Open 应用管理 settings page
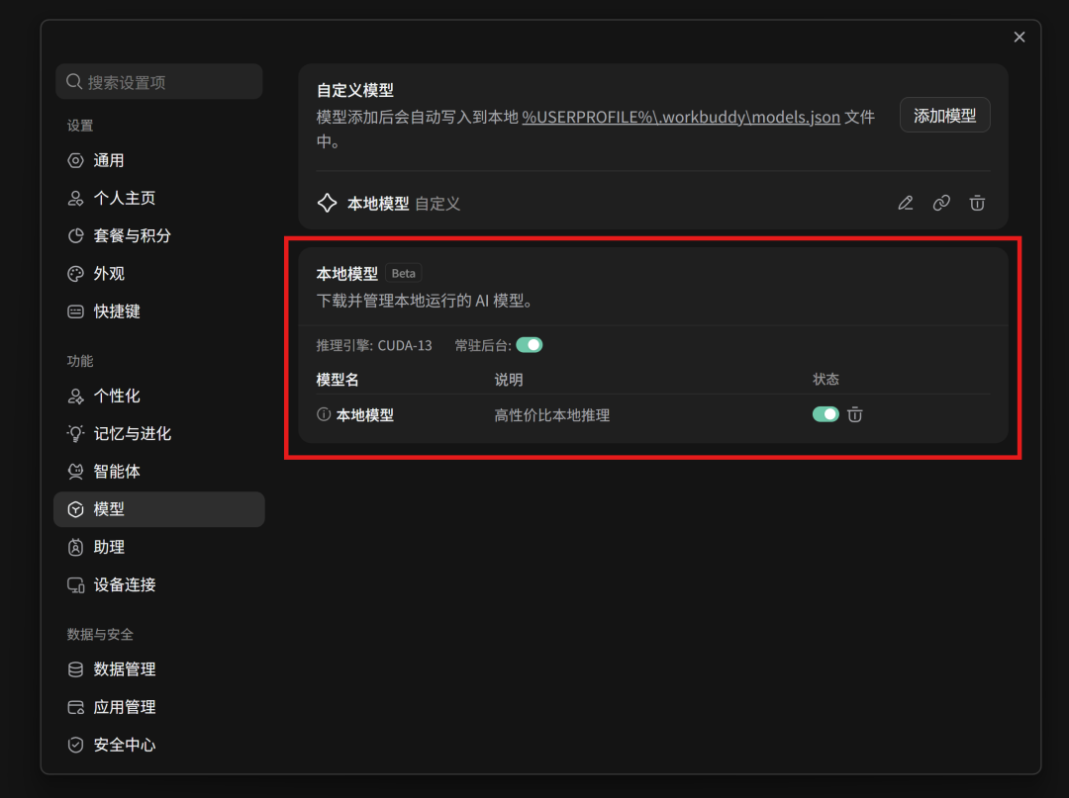 [x=158, y=707]
